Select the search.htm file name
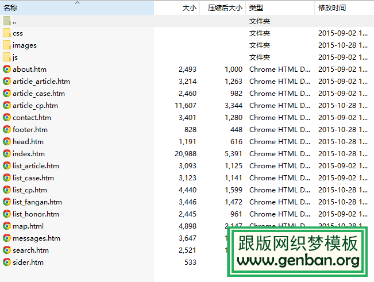 pyautogui.click(x=30, y=250)
